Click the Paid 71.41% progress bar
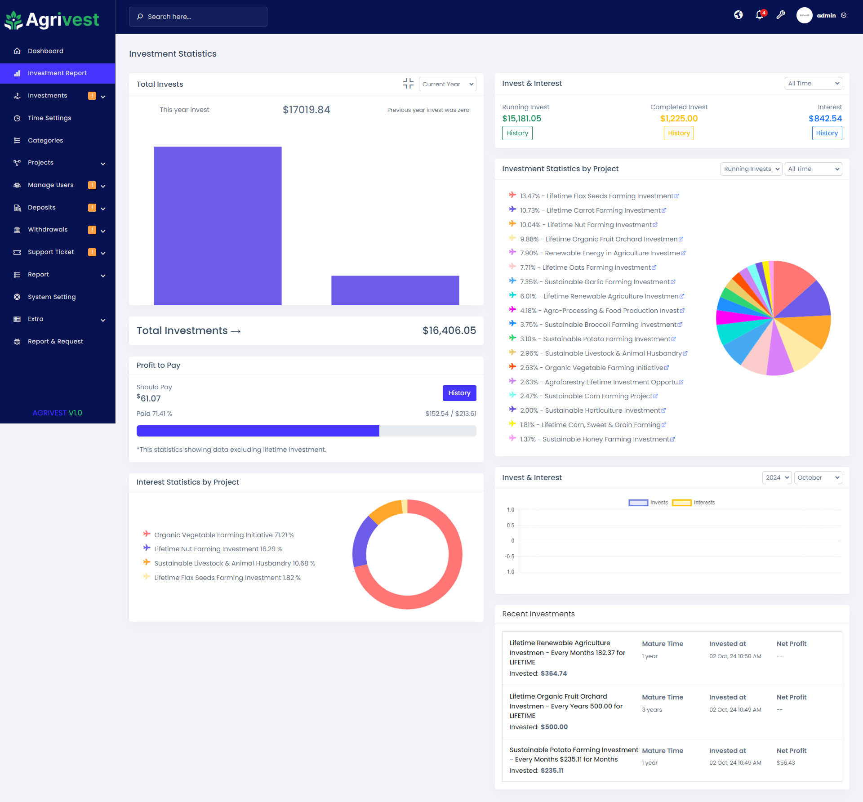The height and width of the screenshot is (802, 863). coord(306,431)
